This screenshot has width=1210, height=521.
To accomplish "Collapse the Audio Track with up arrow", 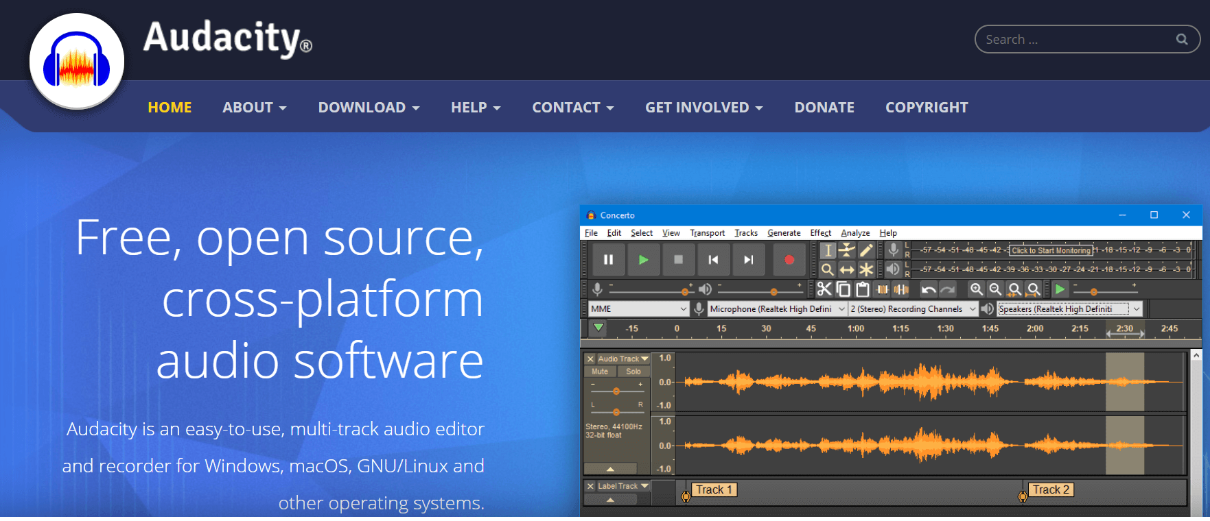I will tap(610, 469).
